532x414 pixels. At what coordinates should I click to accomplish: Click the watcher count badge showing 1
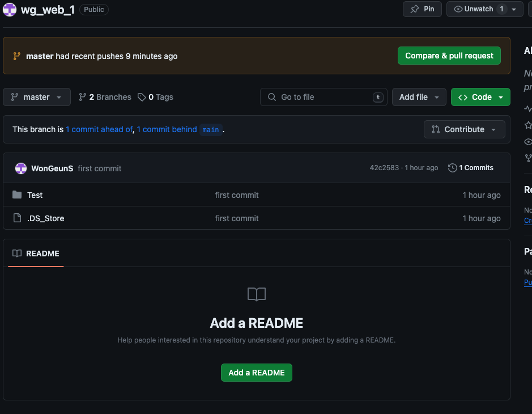(501, 9)
